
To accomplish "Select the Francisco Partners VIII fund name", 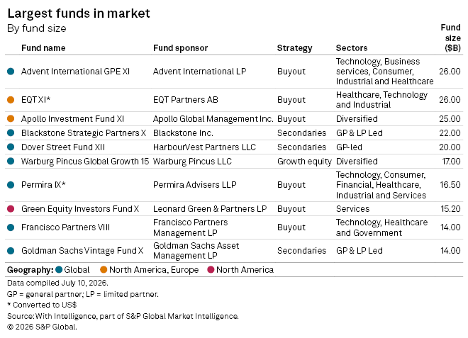I will [x=65, y=227].
